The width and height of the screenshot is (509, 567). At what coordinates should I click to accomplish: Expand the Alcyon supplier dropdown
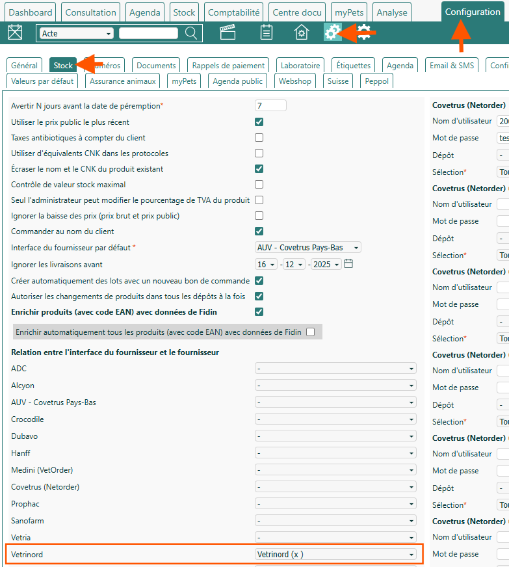tap(335, 386)
